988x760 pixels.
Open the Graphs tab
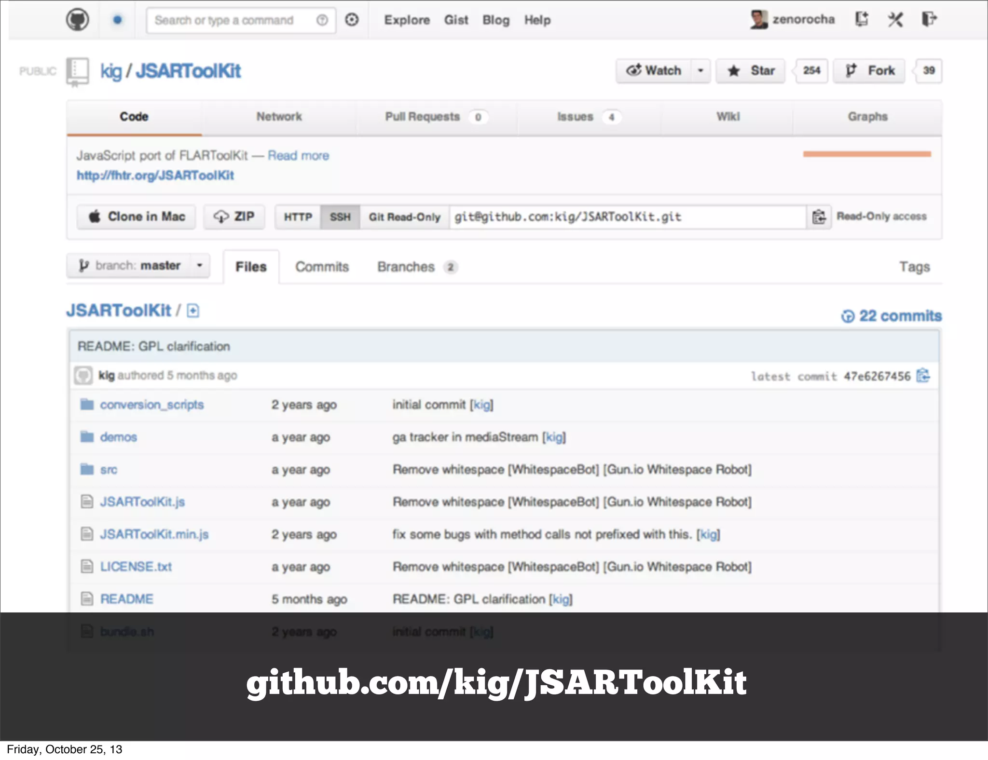[867, 117]
